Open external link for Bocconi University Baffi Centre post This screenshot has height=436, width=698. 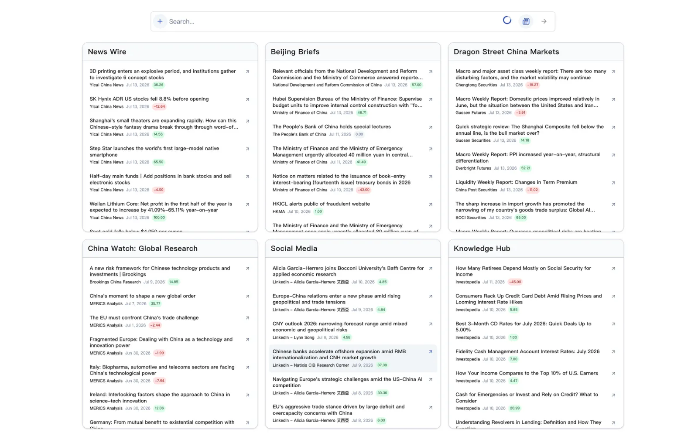point(431,269)
